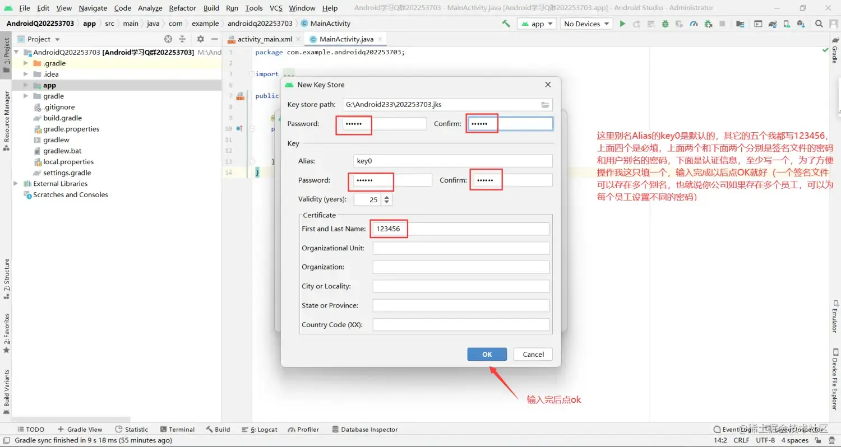The image size is (841, 447).
Task: Click OK in New Key Store dialog
Action: click(x=487, y=354)
